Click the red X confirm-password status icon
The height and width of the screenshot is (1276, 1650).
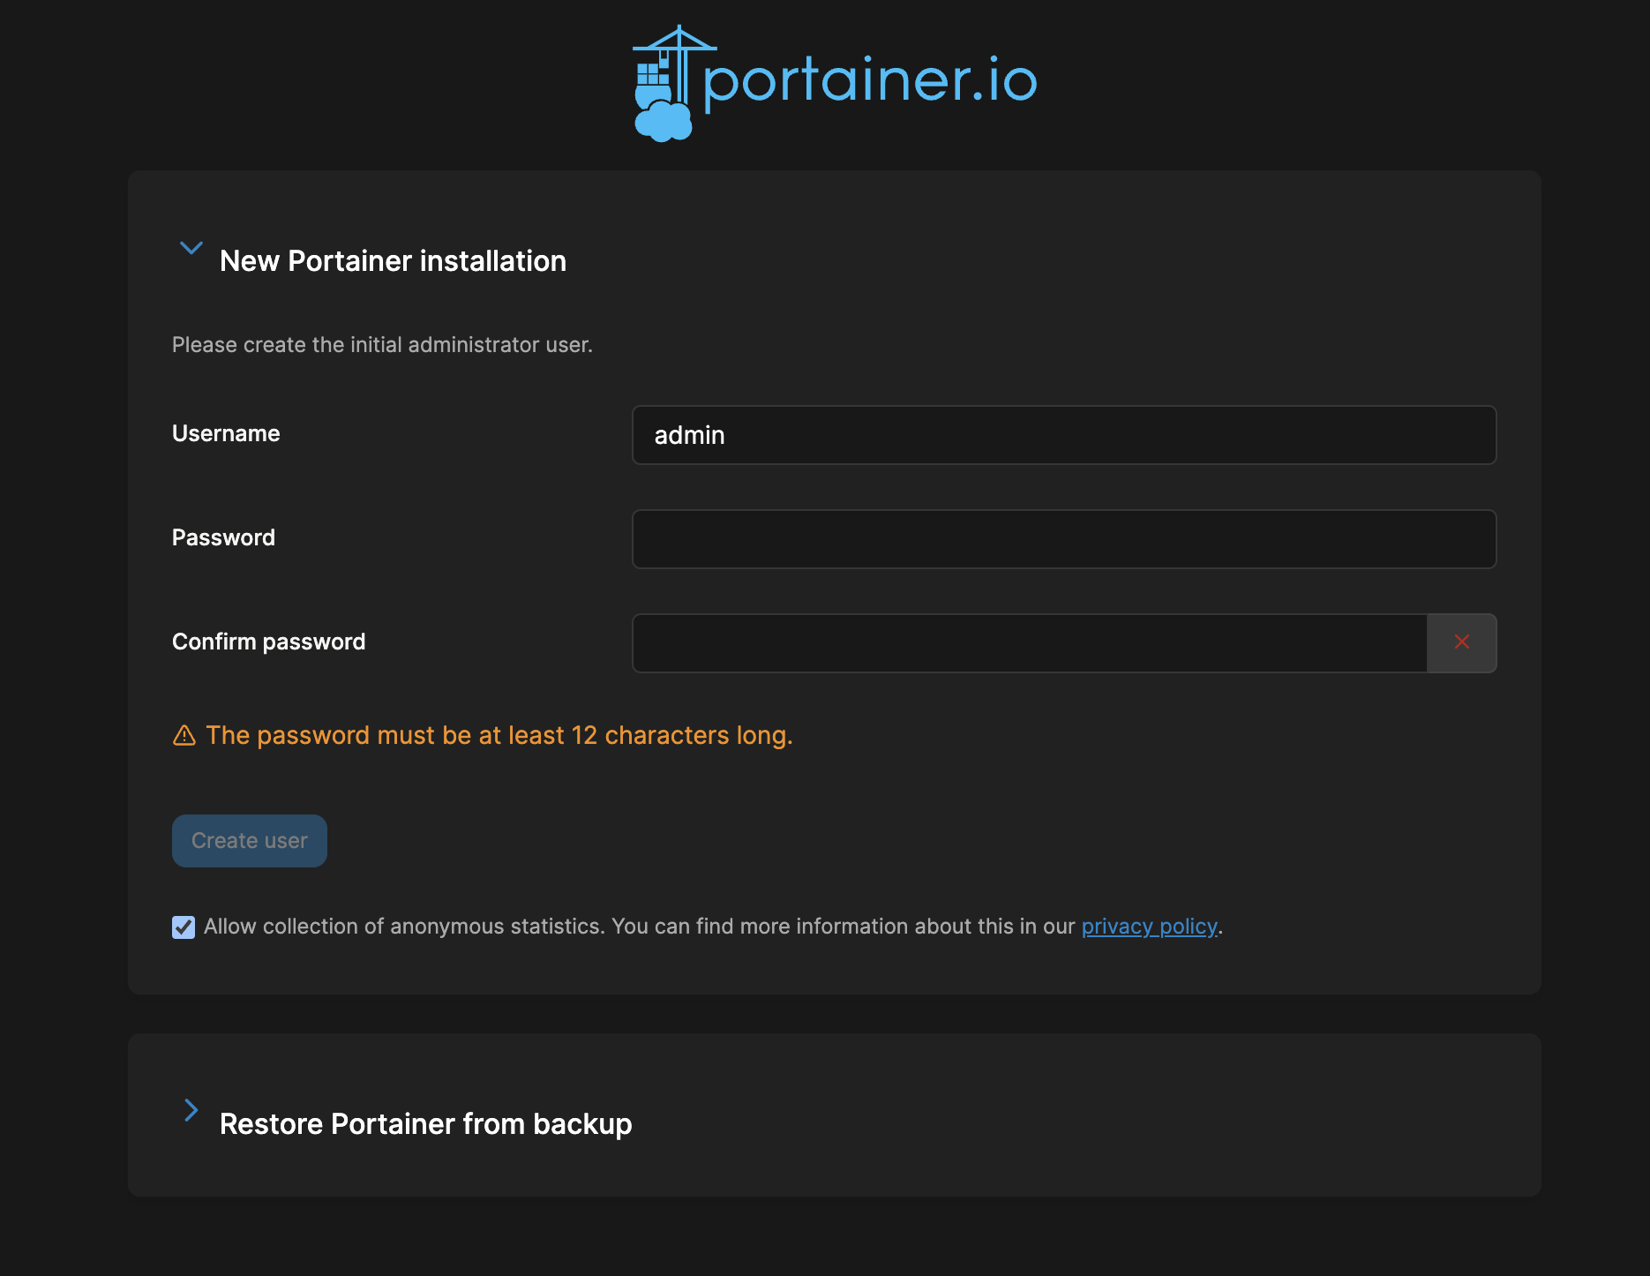(x=1462, y=642)
